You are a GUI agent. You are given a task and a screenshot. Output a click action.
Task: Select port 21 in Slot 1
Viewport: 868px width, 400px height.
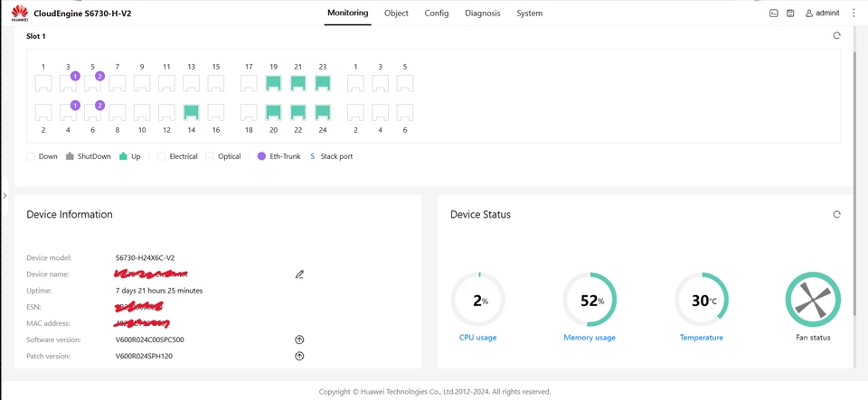pyautogui.click(x=297, y=83)
